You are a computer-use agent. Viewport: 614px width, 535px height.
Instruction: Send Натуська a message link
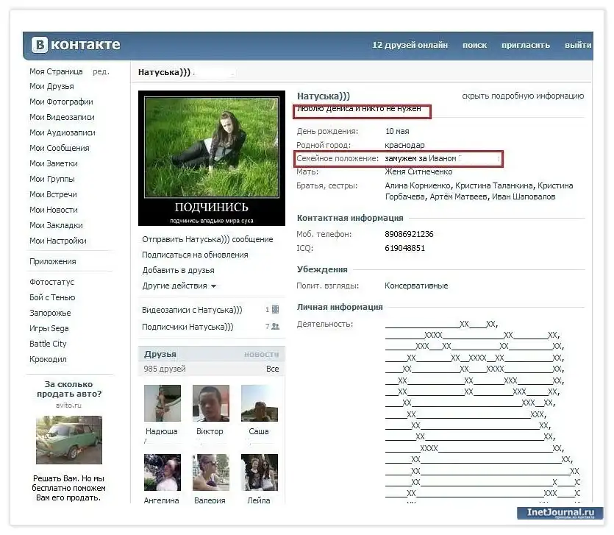[x=207, y=239]
